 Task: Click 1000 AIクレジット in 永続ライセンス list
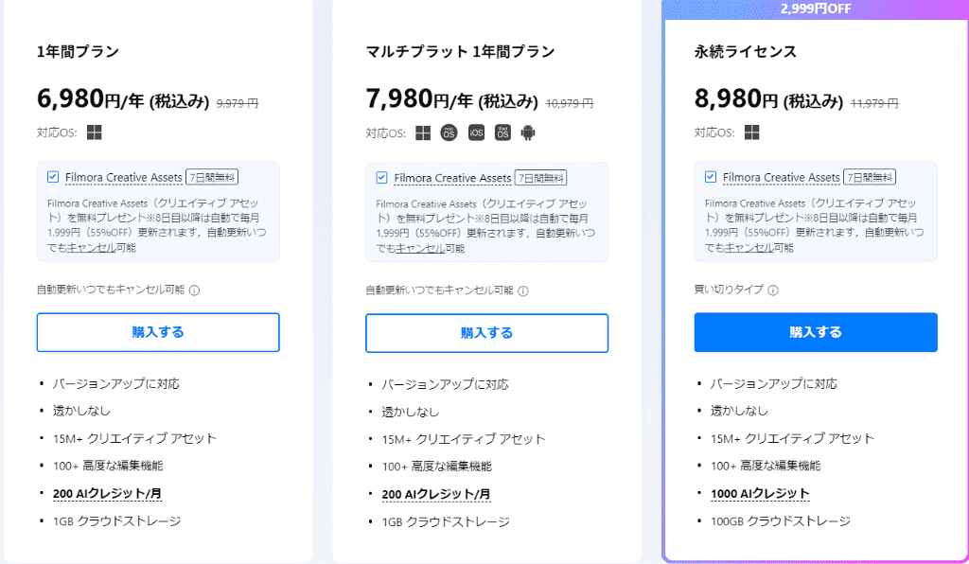[760, 494]
